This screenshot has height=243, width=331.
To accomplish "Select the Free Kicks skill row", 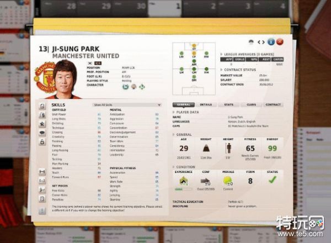I will 77,191.
